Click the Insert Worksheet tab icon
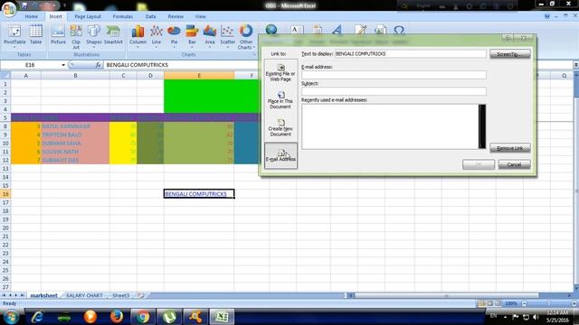Screen dimensions: 579x325 141,295
